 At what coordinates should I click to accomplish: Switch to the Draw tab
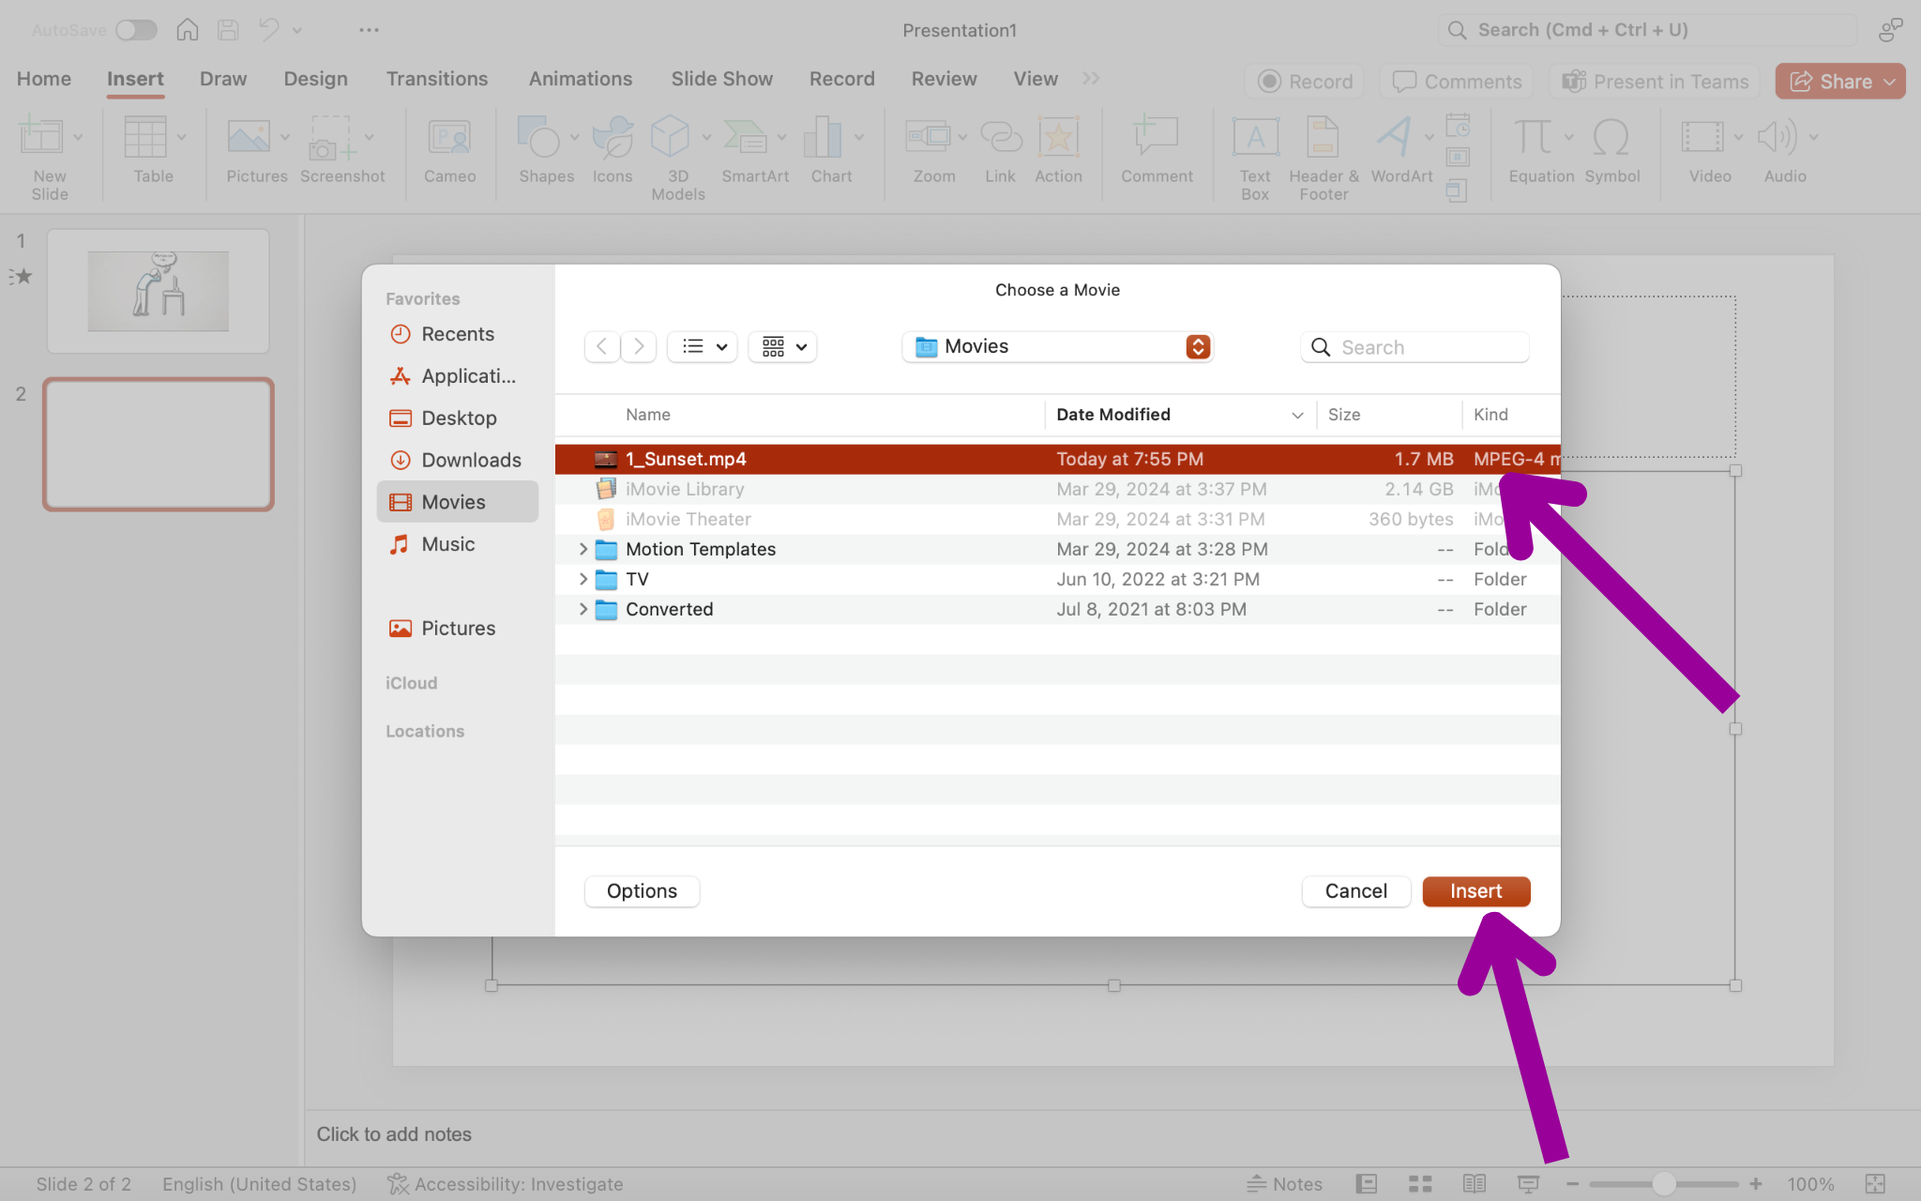[x=223, y=79]
